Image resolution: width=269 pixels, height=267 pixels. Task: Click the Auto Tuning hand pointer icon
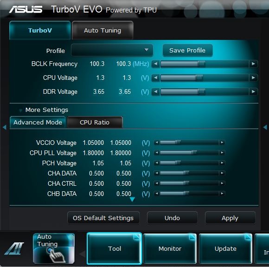(x=56, y=255)
